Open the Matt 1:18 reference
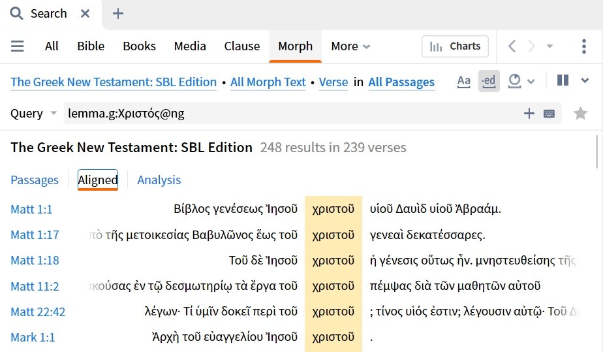Viewport: 603px width, 352px height. (x=35, y=261)
